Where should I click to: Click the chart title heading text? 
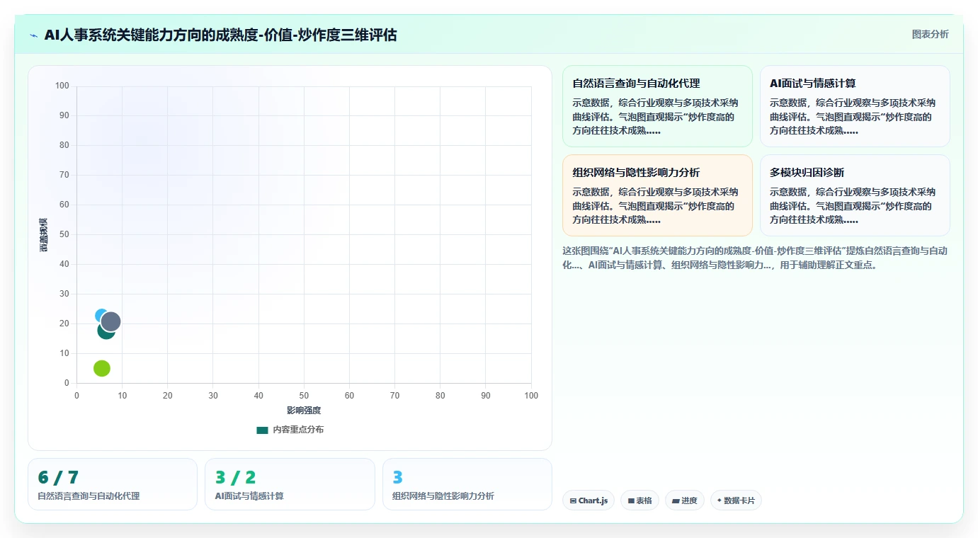[x=220, y=35]
